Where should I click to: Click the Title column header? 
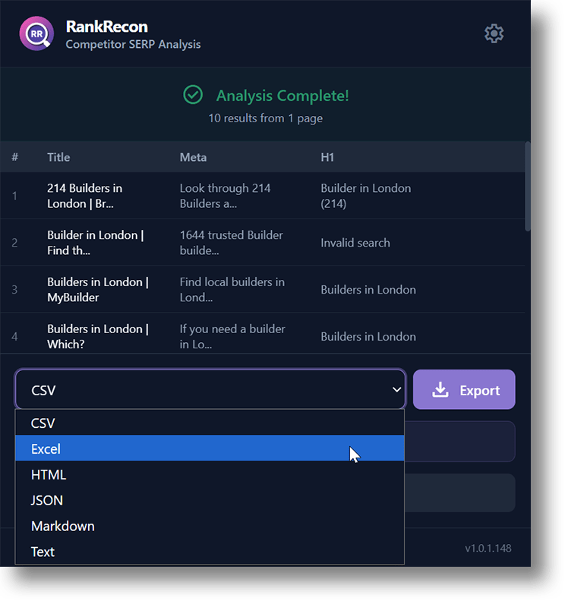pos(58,157)
